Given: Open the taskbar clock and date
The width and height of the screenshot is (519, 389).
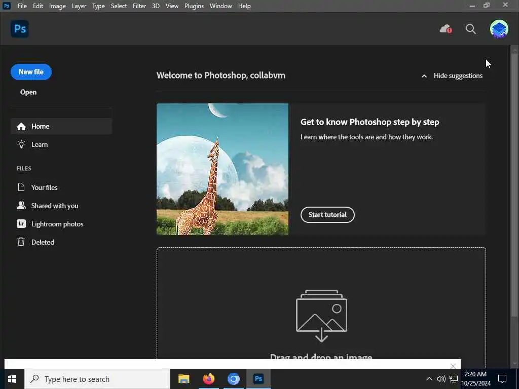Looking at the screenshot, I should pos(476,379).
